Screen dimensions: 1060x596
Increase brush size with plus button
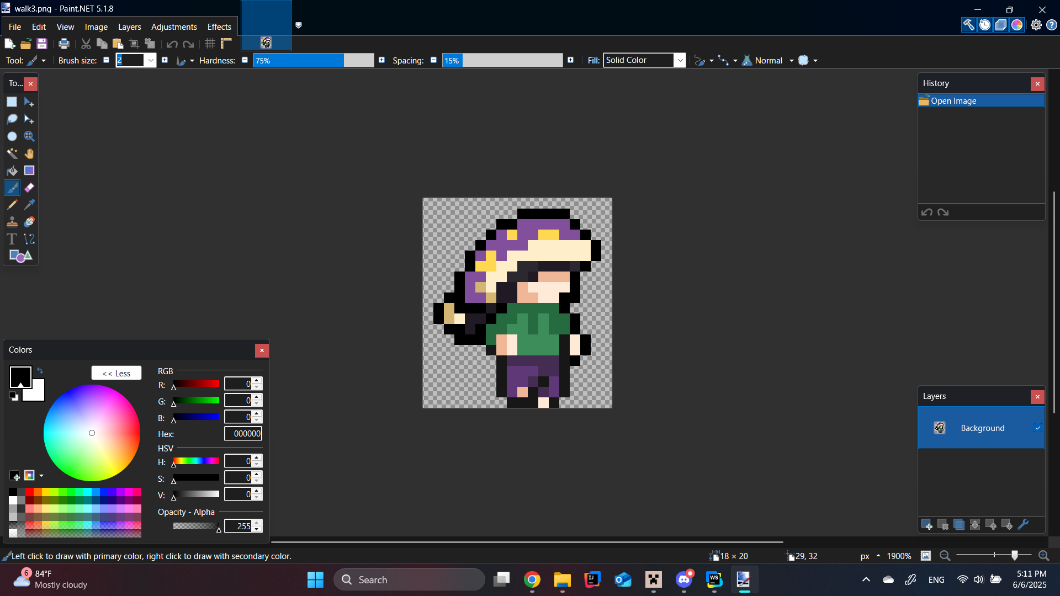click(165, 60)
